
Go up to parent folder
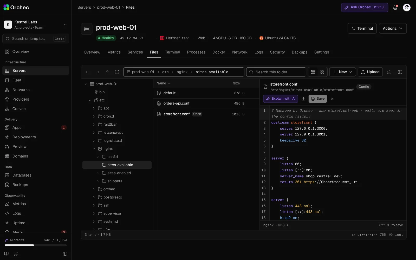(107, 72)
